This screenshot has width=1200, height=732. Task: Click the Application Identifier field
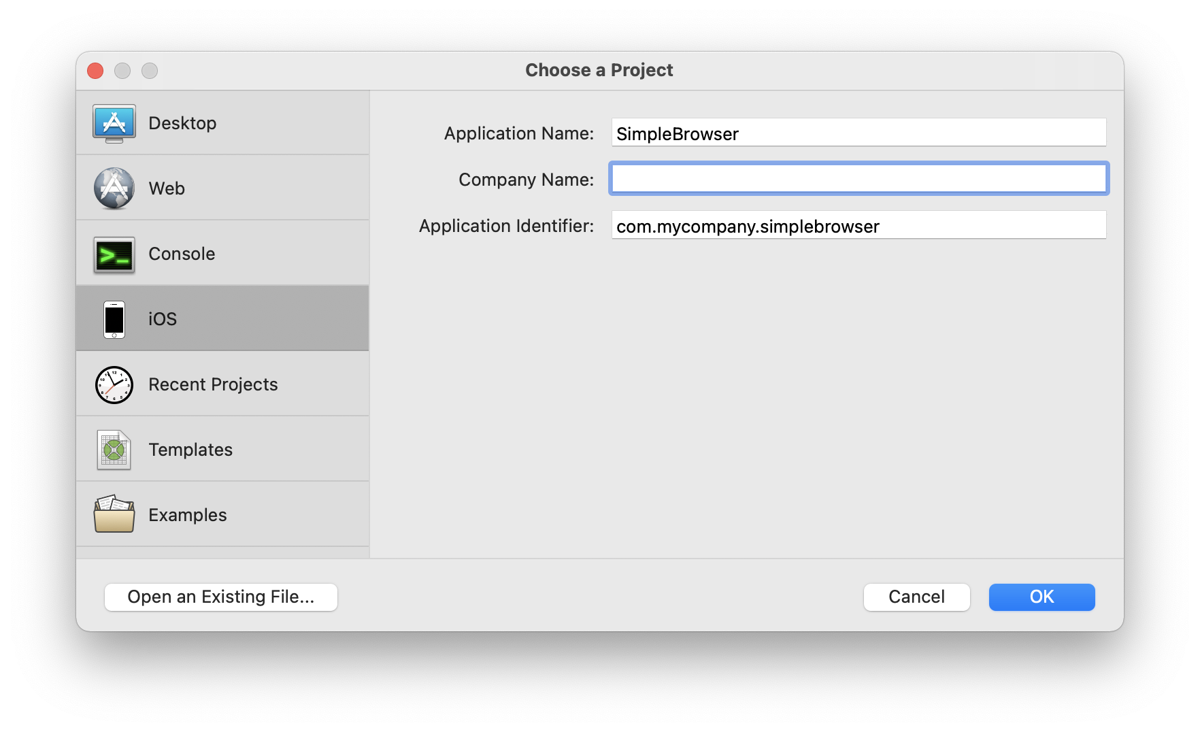point(859,226)
